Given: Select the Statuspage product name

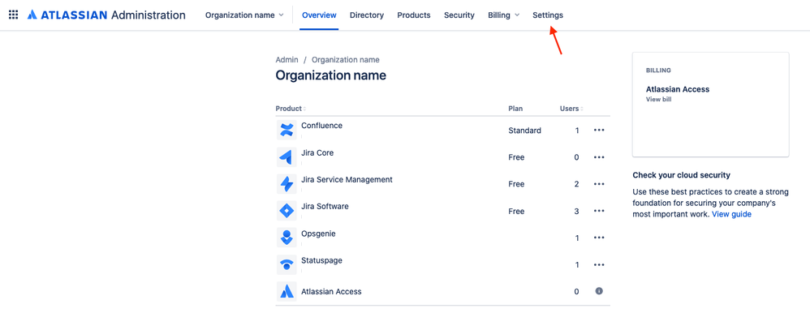Looking at the screenshot, I should coord(321,260).
